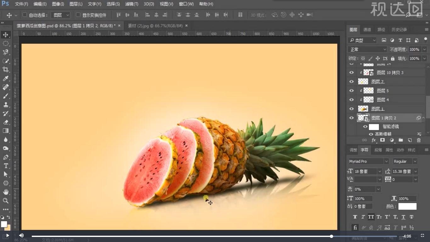Viewport: 430px width, 242px height.
Task: Select the Eraser tool
Action: tap(6, 122)
